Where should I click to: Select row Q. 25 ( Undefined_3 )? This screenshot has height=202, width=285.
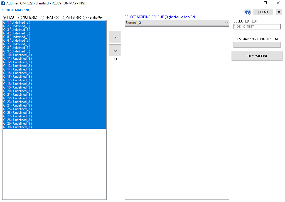54,109
